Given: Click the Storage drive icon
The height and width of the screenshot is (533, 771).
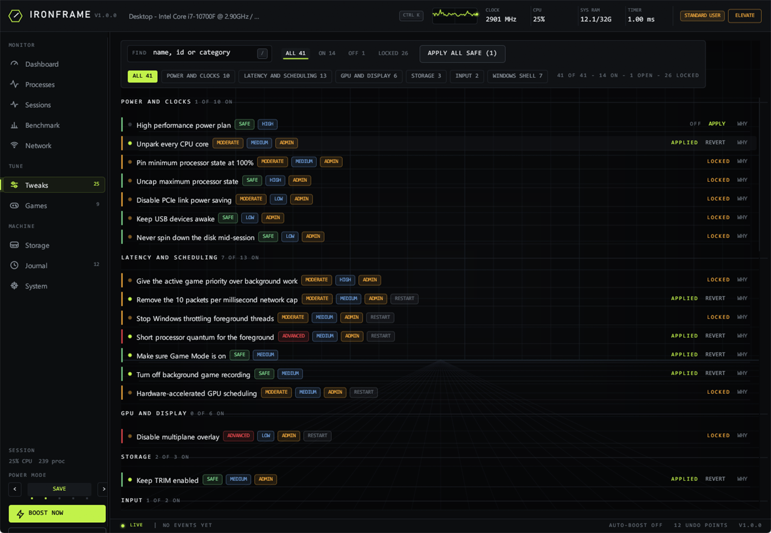Looking at the screenshot, I should pos(14,245).
